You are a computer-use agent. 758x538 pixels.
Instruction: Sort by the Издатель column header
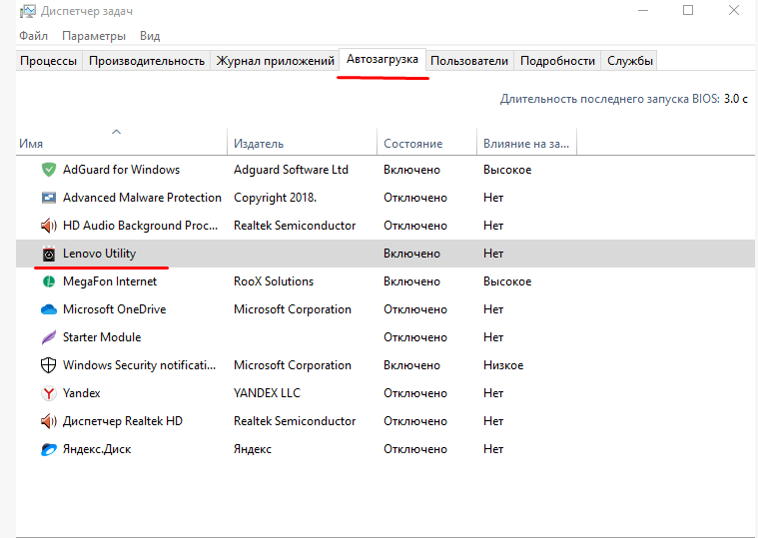click(x=303, y=144)
